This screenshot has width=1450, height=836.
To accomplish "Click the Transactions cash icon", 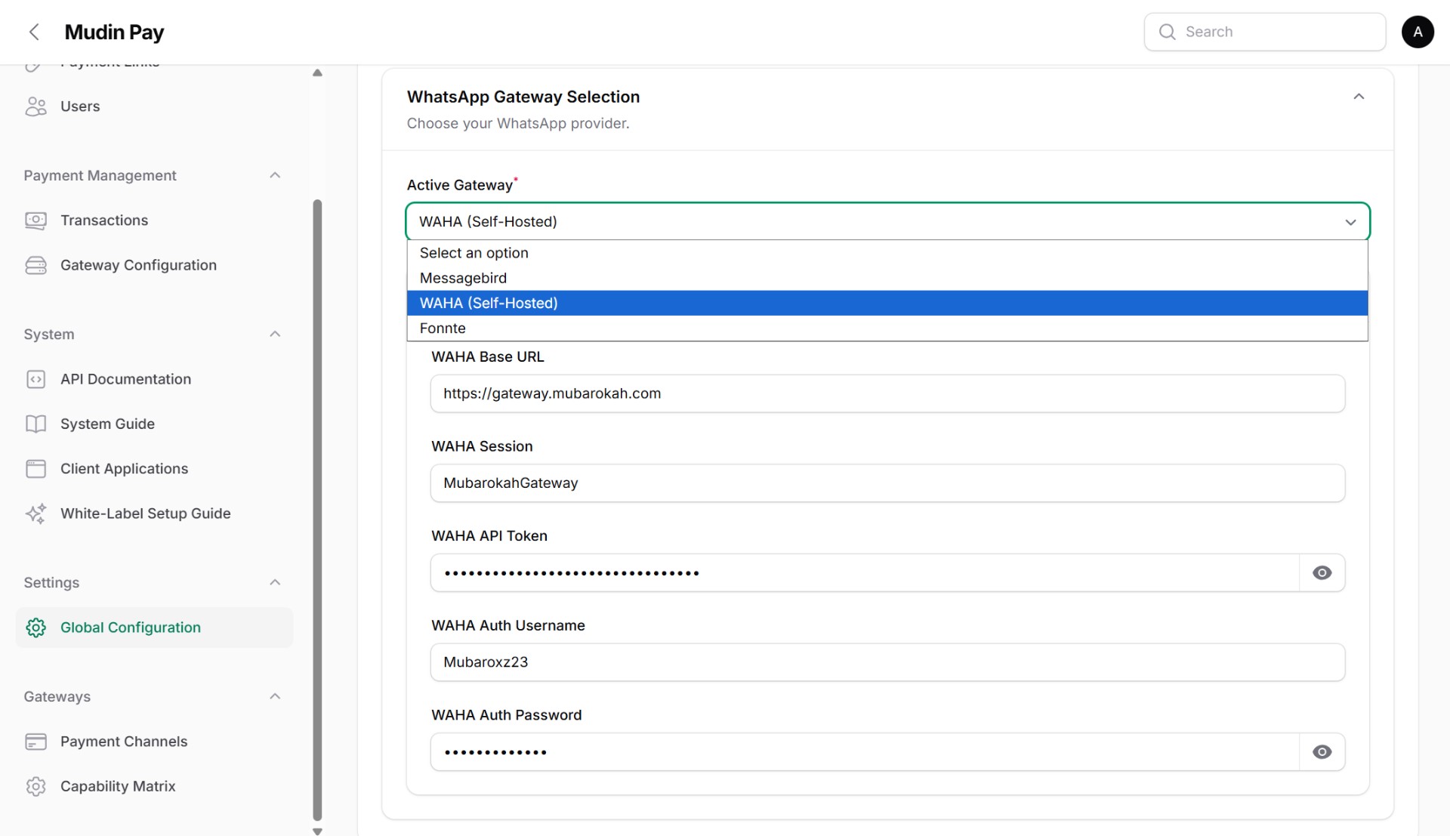I will click(35, 221).
